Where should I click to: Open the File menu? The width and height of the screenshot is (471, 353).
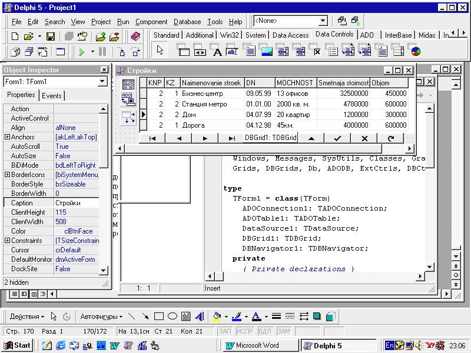click(16, 22)
